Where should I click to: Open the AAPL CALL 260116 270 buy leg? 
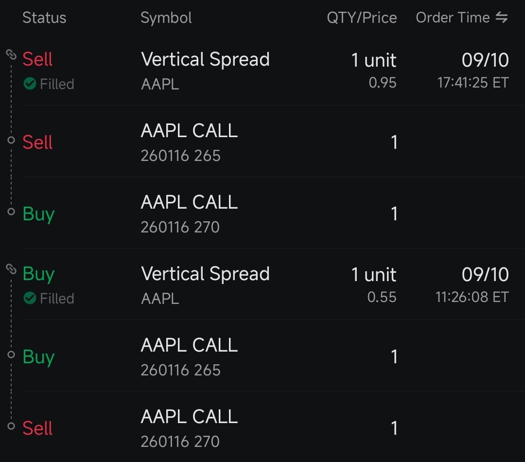189,213
